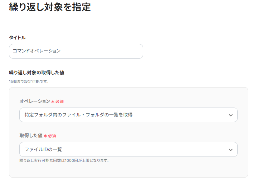This screenshot has width=256, height=184.
Task: Click the 1000回 upper limit hint text
Action: click(x=64, y=160)
